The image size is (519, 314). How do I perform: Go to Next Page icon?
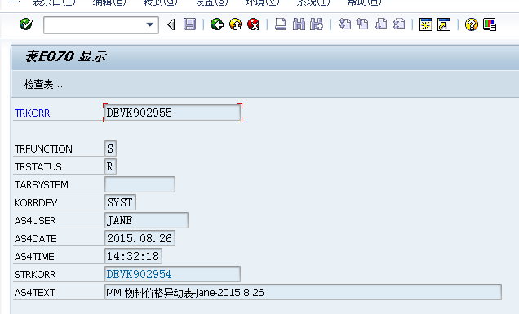tap(380, 24)
